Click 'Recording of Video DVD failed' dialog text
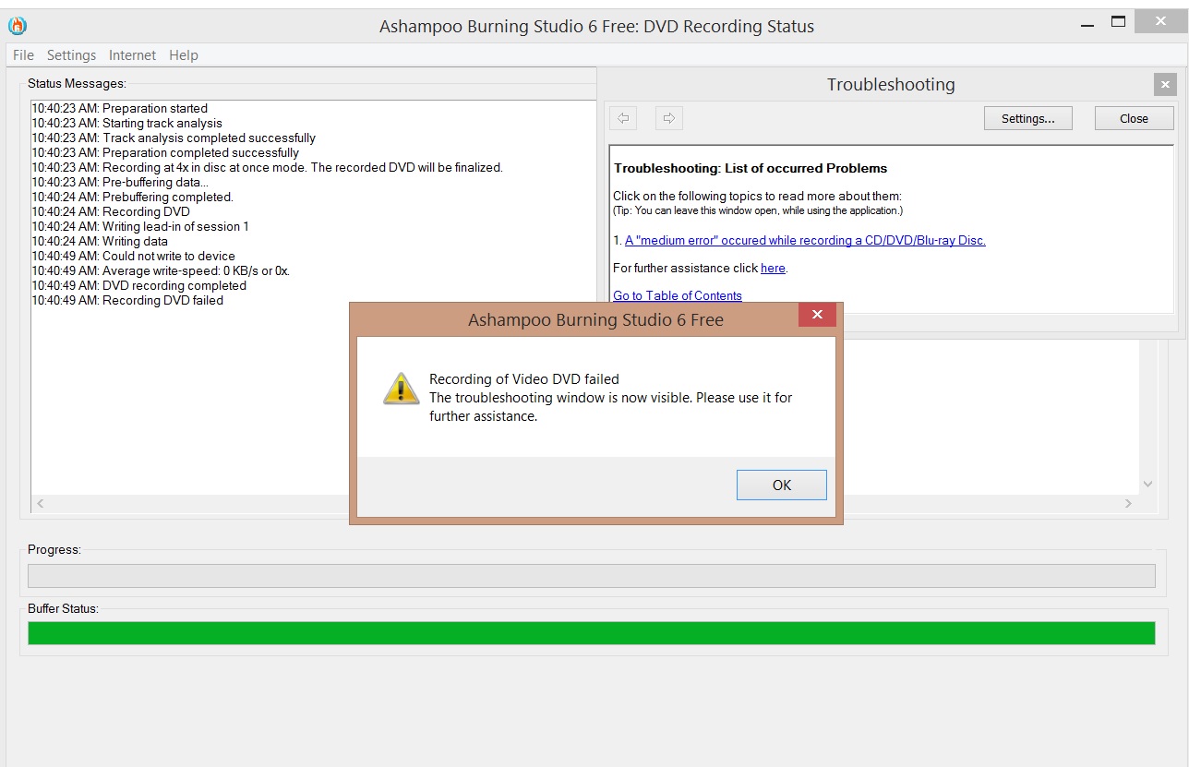This screenshot has height=767, width=1189. click(x=524, y=378)
